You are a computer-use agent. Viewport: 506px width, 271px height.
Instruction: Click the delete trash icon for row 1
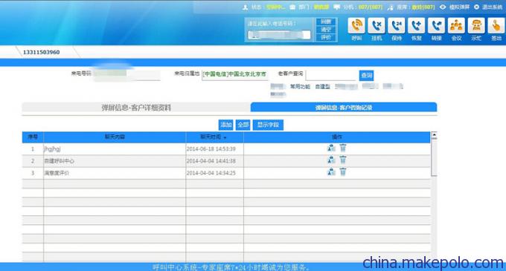coord(343,148)
